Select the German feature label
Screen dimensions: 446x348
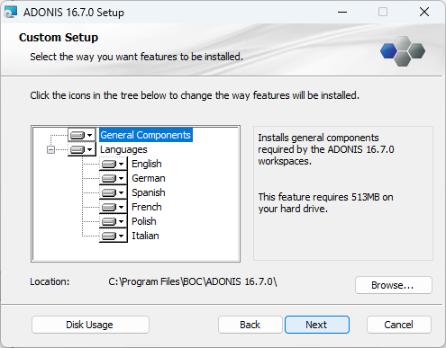point(149,178)
